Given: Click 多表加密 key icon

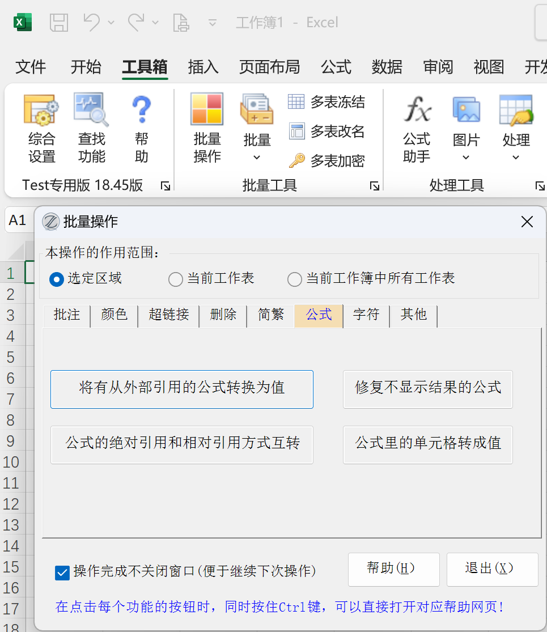Looking at the screenshot, I should pos(297,161).
